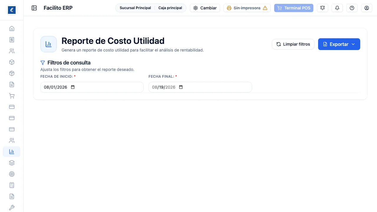
Task: Open the people icon directly above the chart icon
Action: (12, 140)
